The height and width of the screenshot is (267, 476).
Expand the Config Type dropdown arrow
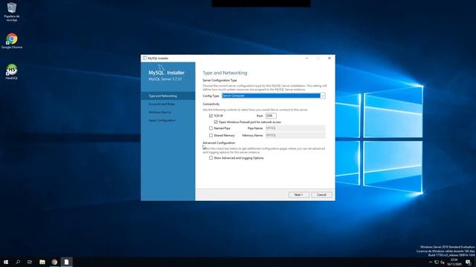pos(323,96)
